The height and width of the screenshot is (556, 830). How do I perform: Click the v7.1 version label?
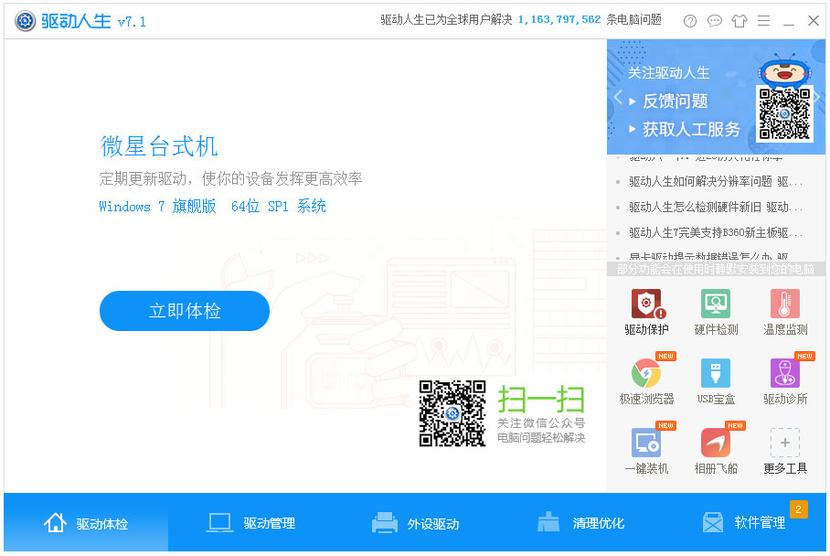(x=132, y=22)
